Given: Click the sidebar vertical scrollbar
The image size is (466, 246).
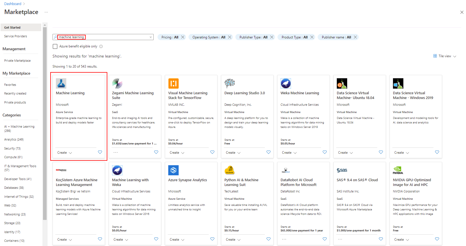Looking at the screenshot, I should [x=45, y=123].
